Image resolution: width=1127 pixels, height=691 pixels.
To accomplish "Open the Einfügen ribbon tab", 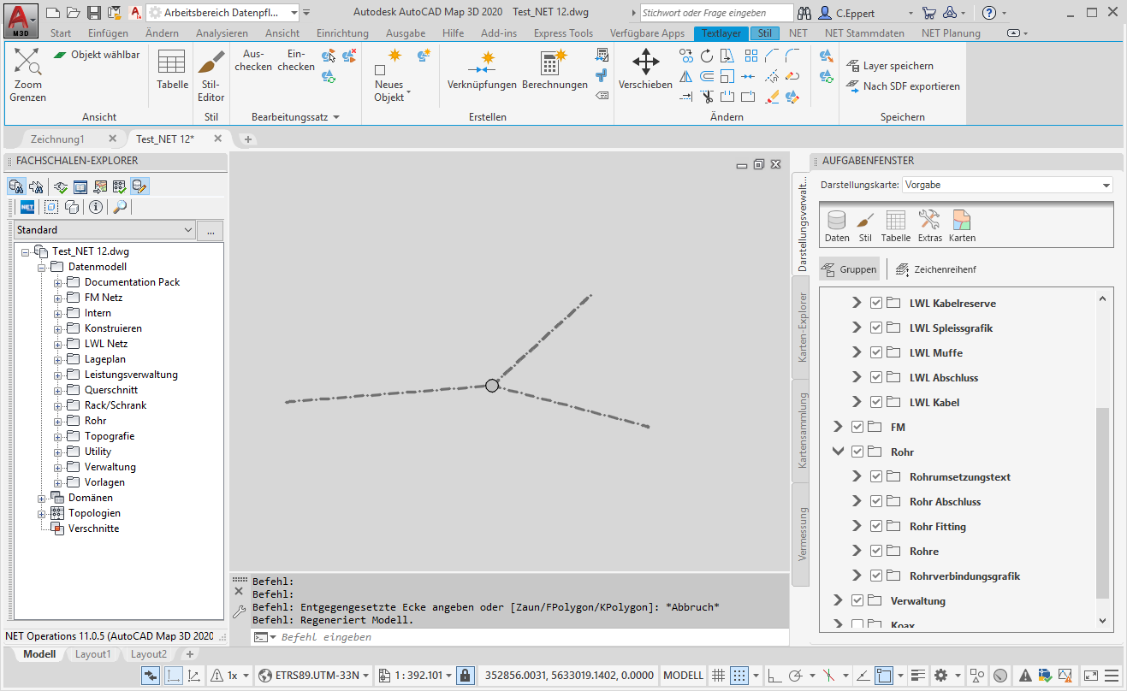I will pos(108,33).
